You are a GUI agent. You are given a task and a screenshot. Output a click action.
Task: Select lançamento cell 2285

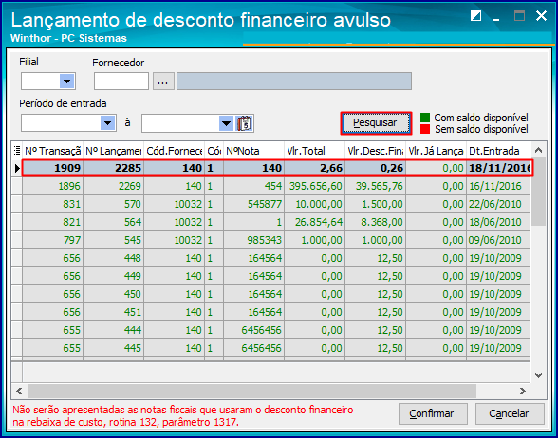[114, 168]
